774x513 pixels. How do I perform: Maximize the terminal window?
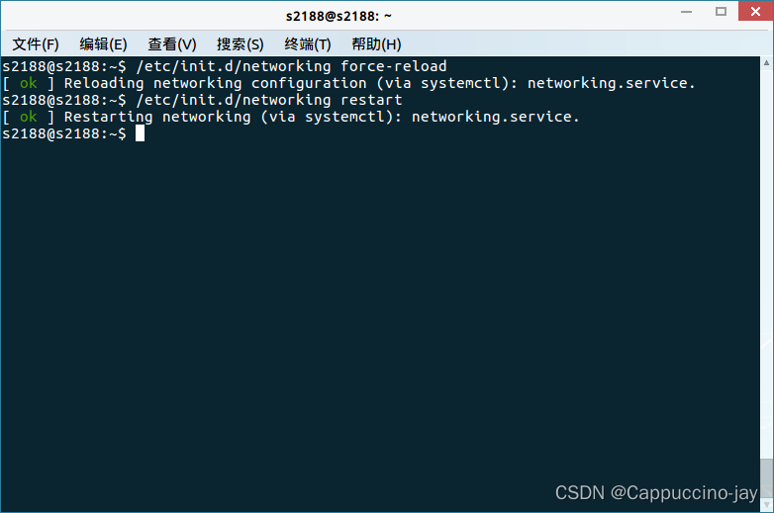point(721,11)
